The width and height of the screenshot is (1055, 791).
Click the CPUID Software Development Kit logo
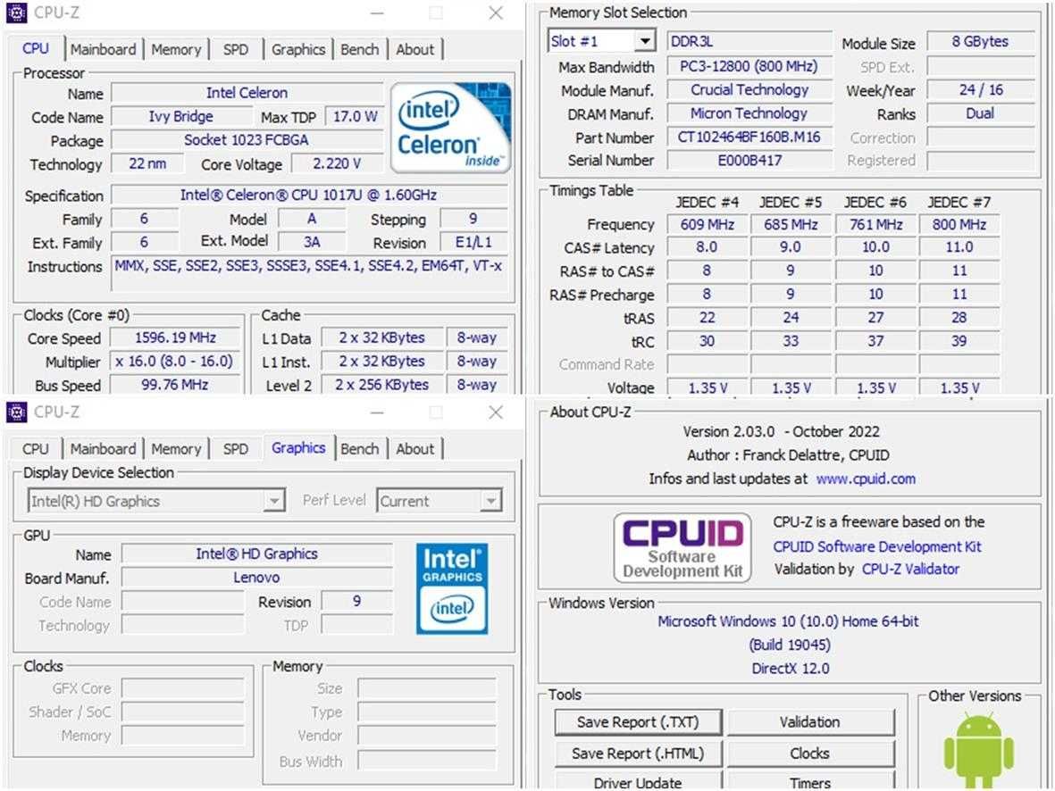682,547
